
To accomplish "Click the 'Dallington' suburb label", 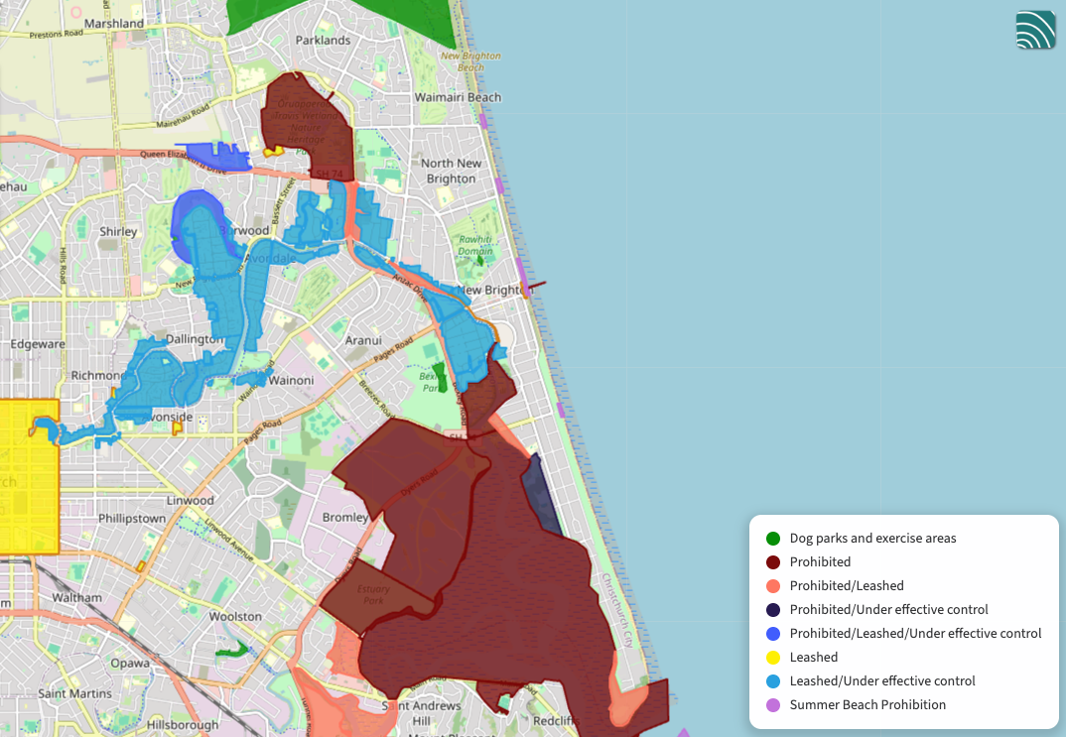I will 195,338.
